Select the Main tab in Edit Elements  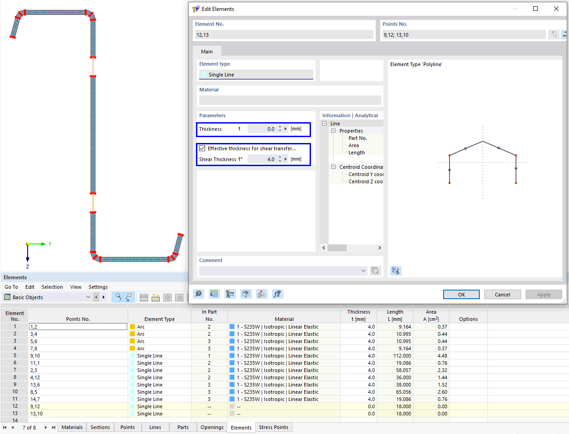pyautogui.click(x=207, y=52)
